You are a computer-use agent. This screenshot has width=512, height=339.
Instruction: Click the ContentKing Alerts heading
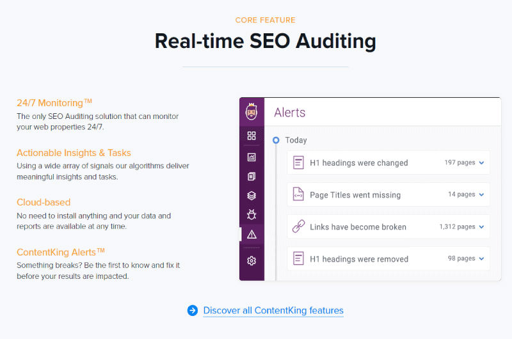pos(60,252)
